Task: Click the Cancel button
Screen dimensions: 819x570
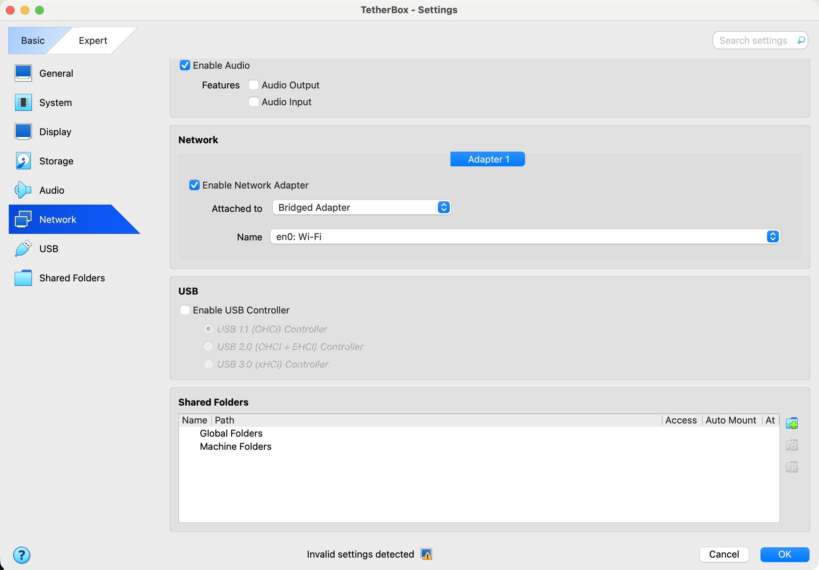Action: (724, 554)
